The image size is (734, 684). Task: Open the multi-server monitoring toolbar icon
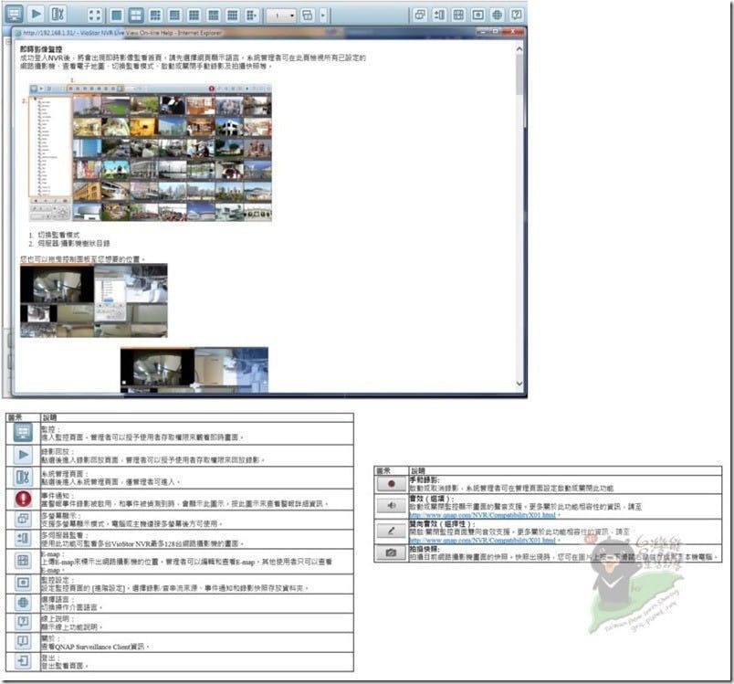[439, 15]
